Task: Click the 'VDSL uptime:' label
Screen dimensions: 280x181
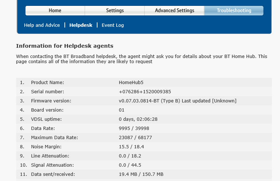Action: [46, 119]
